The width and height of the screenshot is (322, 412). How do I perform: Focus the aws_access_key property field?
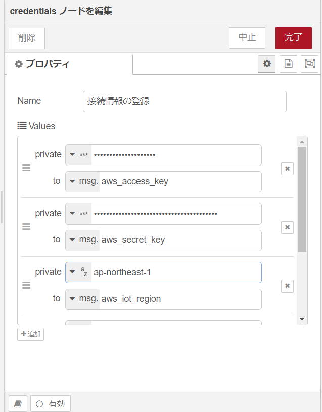point(180,181)
